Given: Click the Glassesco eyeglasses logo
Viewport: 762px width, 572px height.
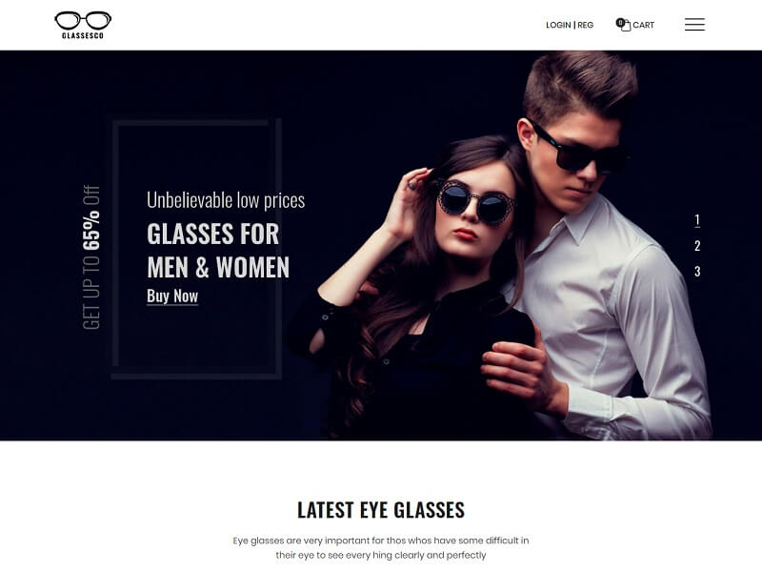Looking at the screenshot, I should coord(83,25).
